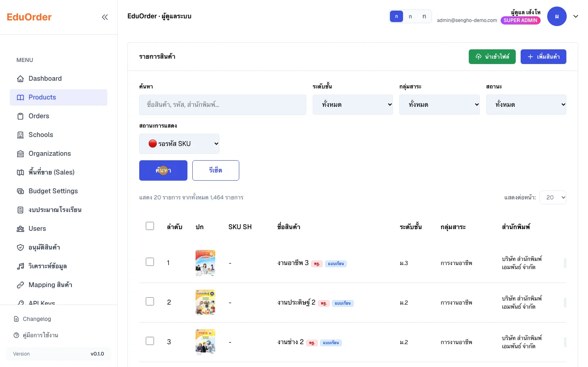
Task: Open the Dashboard menu item
Action: (58, 79)
